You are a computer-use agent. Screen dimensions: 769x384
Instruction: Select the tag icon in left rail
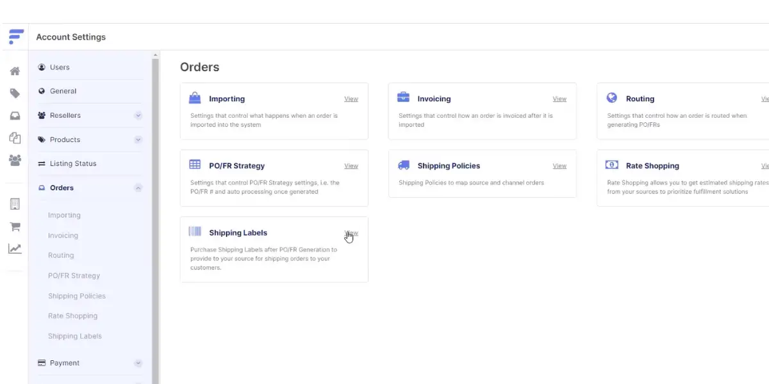(15, 93)
